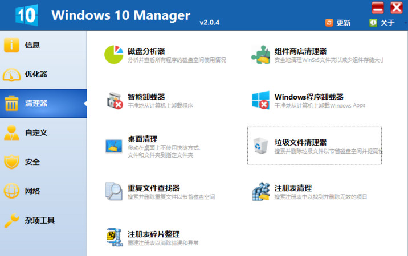
Task: Minimize the Windows 10 Manager window
Action: (x=378, y=7)
